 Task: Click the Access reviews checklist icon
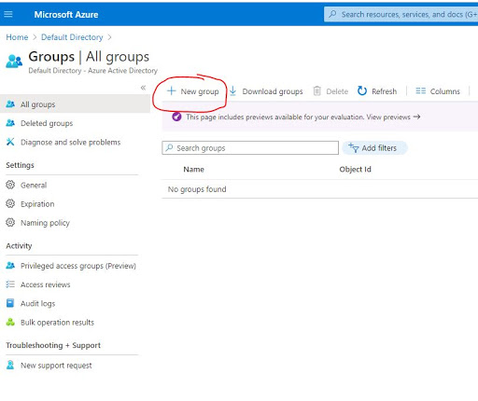tap(10, 284)
